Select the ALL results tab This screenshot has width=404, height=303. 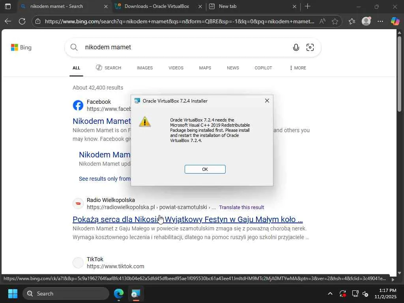tap(76, 68)
